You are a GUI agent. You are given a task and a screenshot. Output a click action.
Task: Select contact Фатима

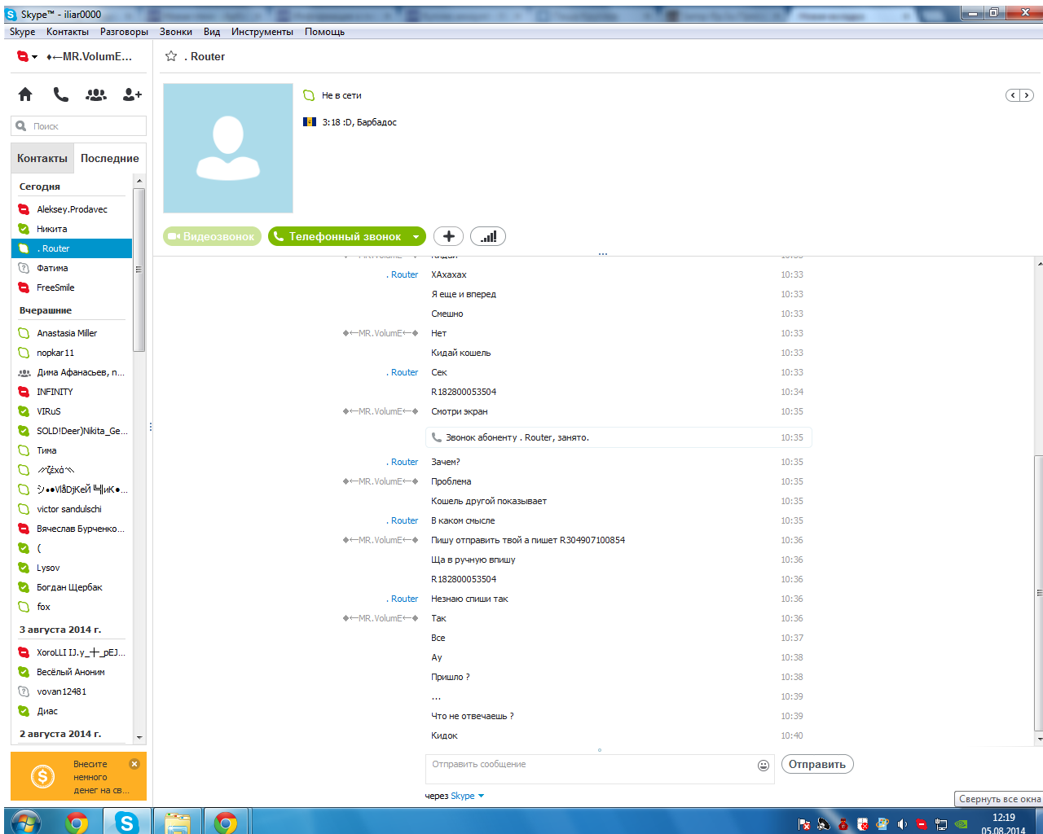tap(72, 268)
